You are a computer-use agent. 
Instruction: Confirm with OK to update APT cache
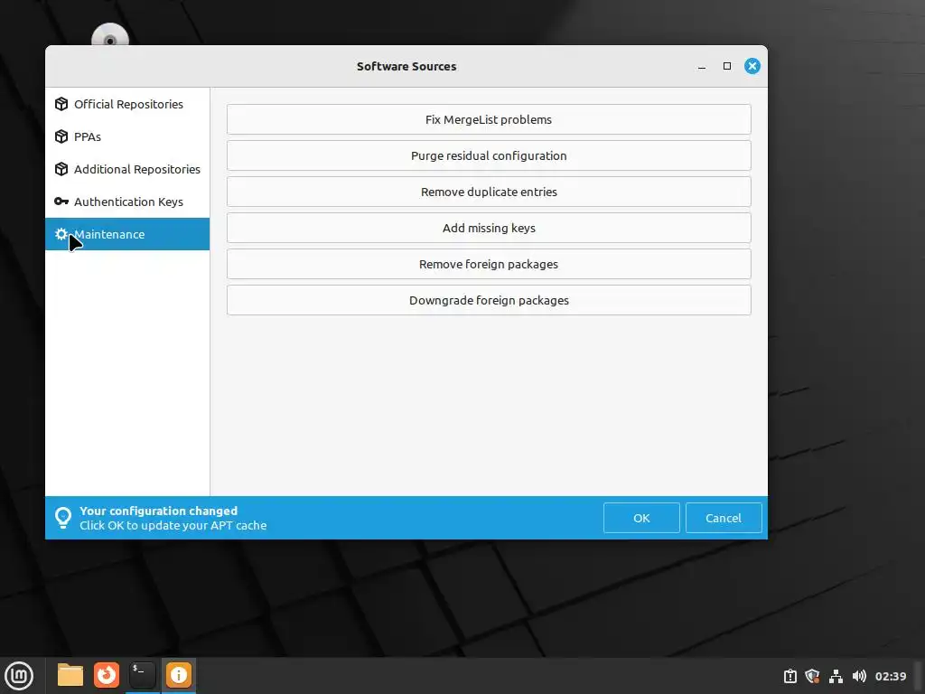coord(641,518)
